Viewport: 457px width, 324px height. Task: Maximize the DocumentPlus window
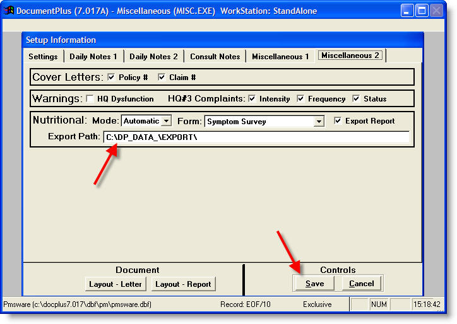pos(422,11)
